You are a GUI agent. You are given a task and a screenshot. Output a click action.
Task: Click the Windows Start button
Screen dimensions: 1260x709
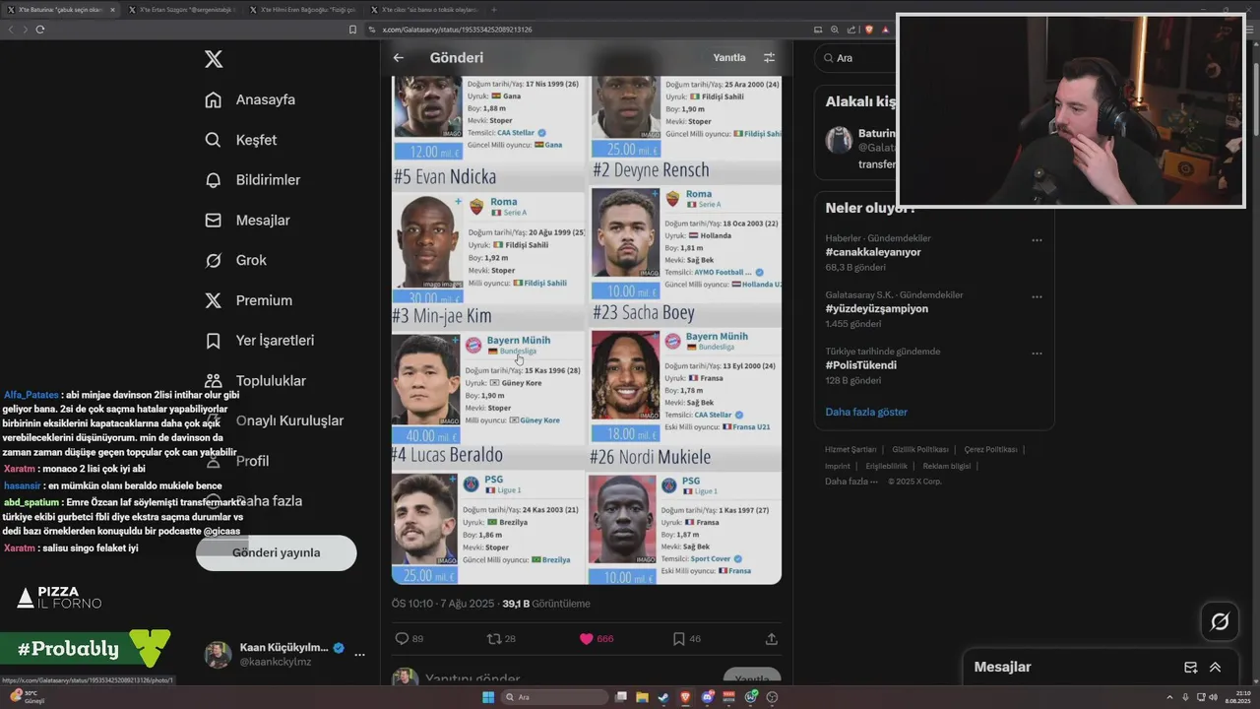[487, 697]
